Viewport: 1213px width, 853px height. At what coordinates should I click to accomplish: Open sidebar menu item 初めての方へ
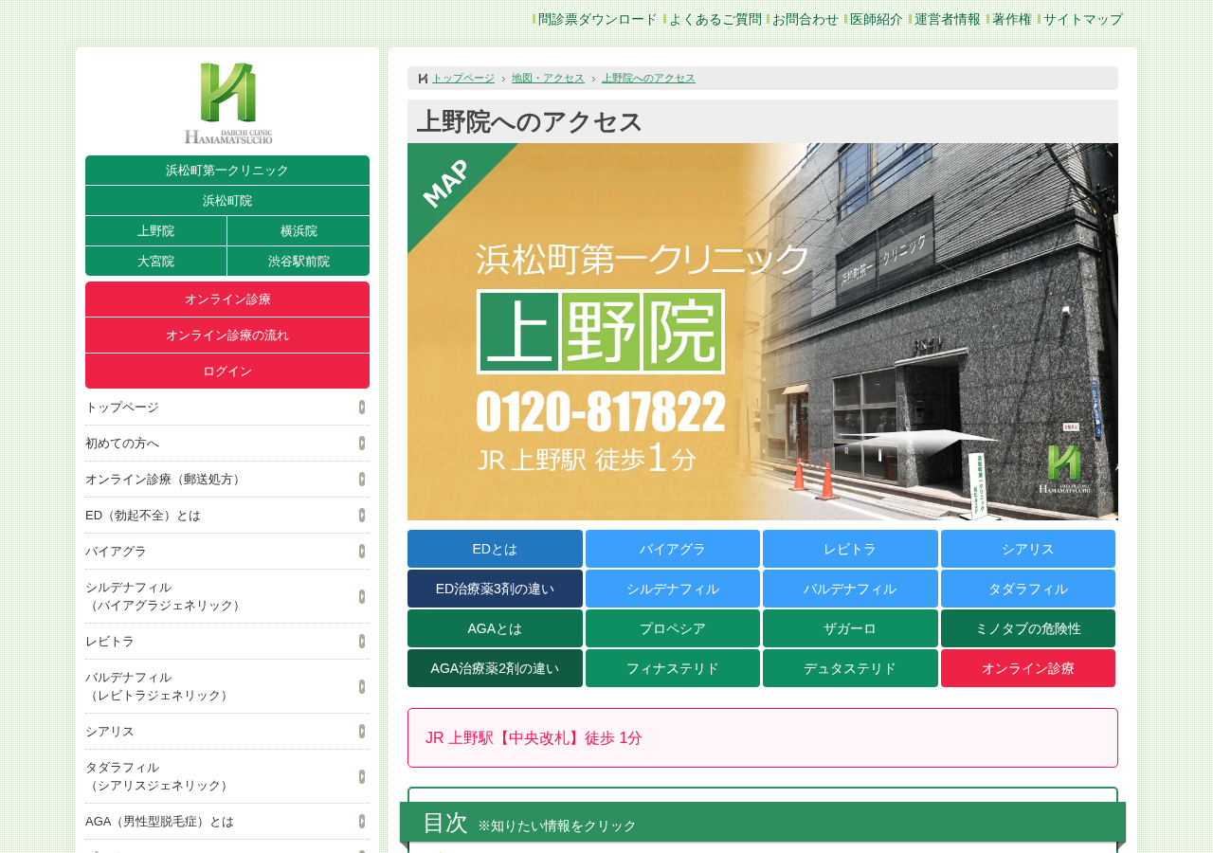point(227,444)
